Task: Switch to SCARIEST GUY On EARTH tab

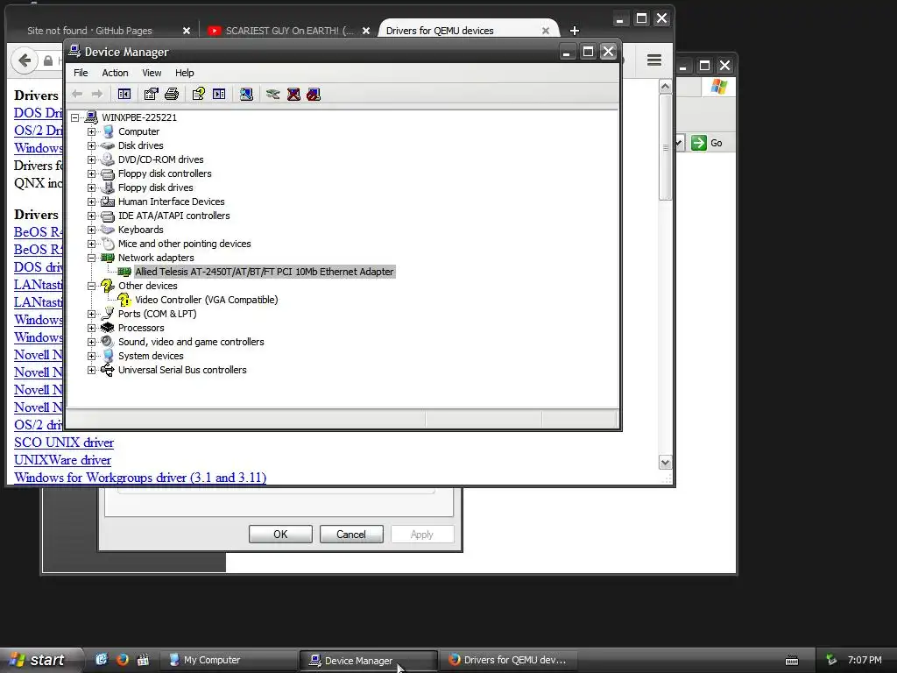Action: pos(289,31)
